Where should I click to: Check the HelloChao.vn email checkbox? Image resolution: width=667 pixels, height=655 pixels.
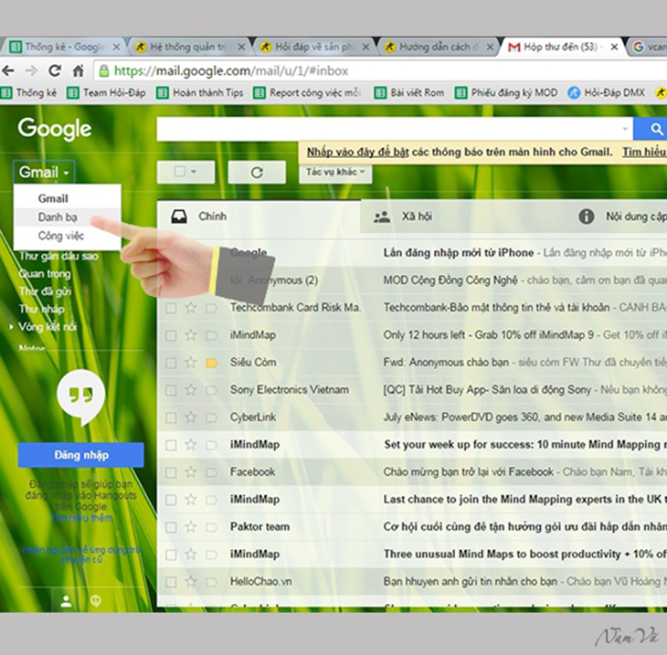point(171,582)
